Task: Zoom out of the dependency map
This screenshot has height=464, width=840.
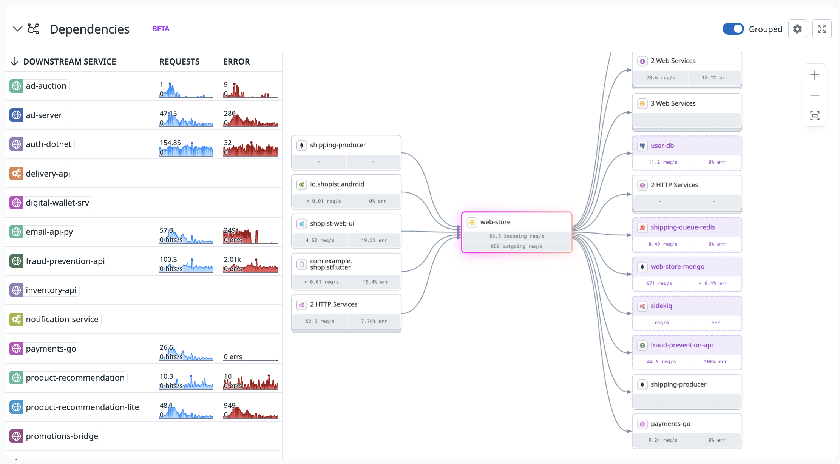Action: pyautogui.click(x=815, y=95)
